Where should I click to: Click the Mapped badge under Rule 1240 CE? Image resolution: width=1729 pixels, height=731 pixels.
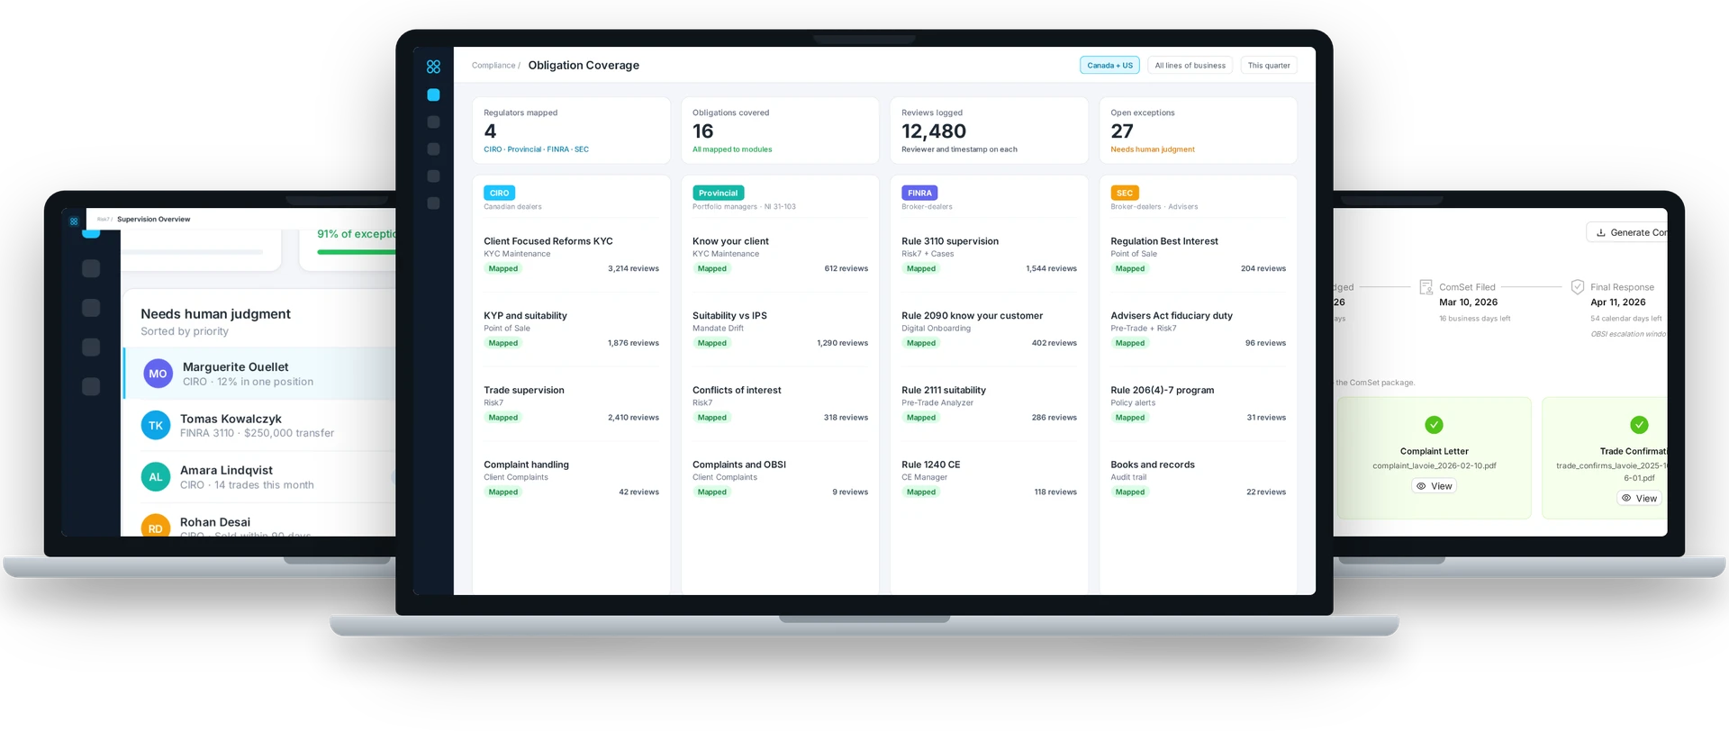pos(920,492)
